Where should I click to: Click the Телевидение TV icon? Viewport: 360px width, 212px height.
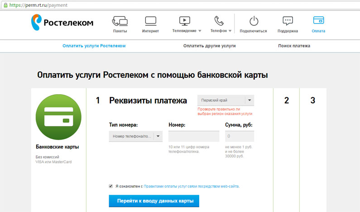184,21
